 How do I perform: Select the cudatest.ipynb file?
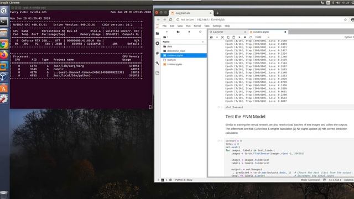pyautogui.click(x=184, y=55)
